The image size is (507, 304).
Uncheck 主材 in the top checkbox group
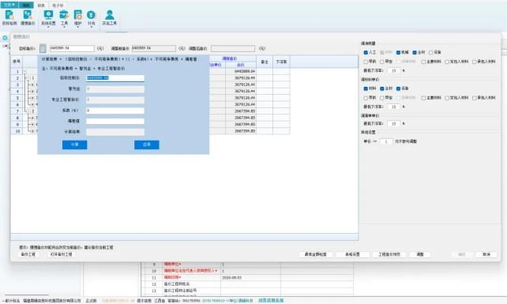pos(415,52)
